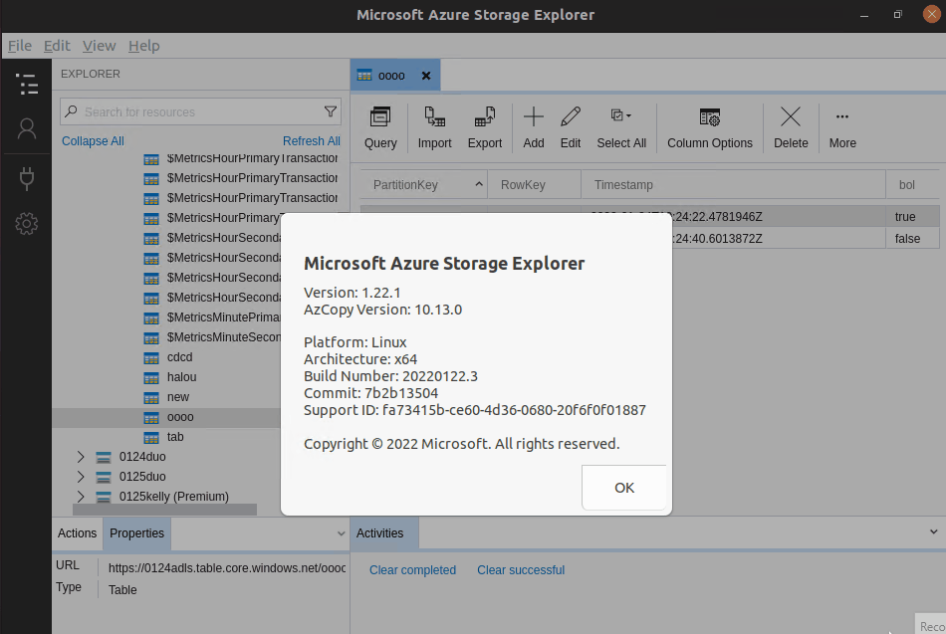Click the 0124duo storage account icon
Viewport: 946px width, 634px height.
tap(104, 457)
